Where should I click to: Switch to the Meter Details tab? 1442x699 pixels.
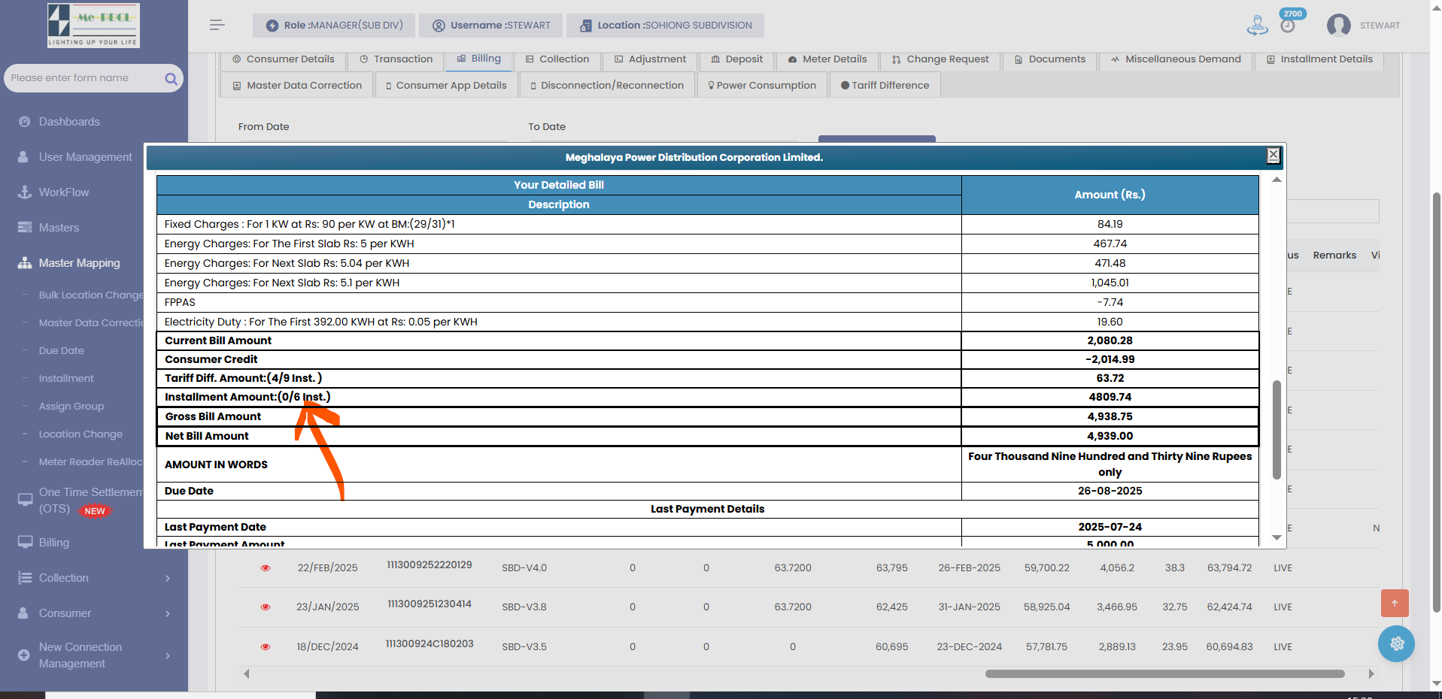(827, 59)
